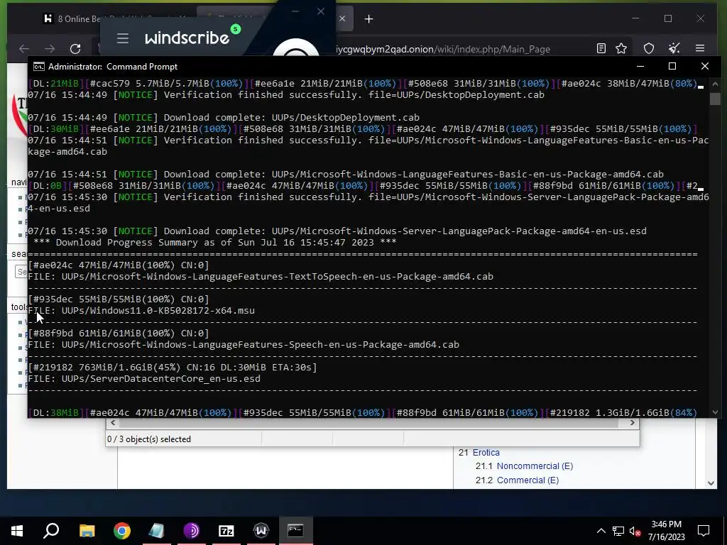Click the TextToSpeech-en-us-Package-amd64.cab FILE line
Image resolution: width=727 pixels, height=545 pixels.
[x=261, y=276]
